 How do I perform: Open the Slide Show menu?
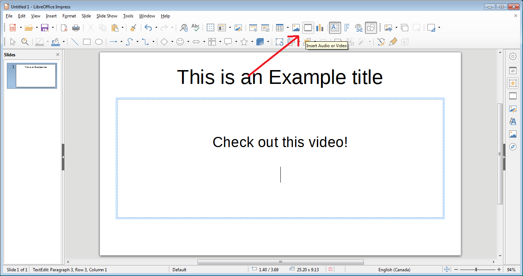click(107, 16)
